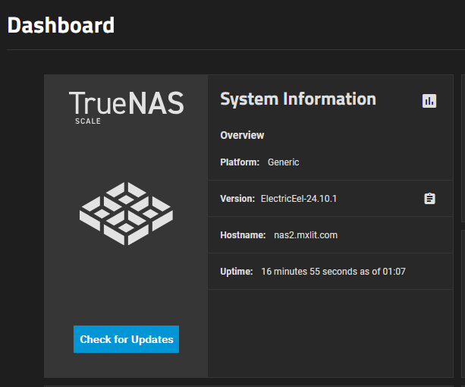The height and width of the screenshot is (387, 465).
Task: Select the System Information title
Action: pyautogui.click(x=298, y=99)
